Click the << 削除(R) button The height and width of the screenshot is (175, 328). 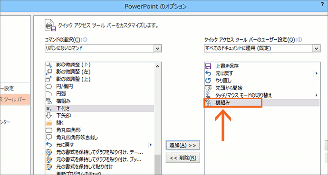tap(183, 158)
